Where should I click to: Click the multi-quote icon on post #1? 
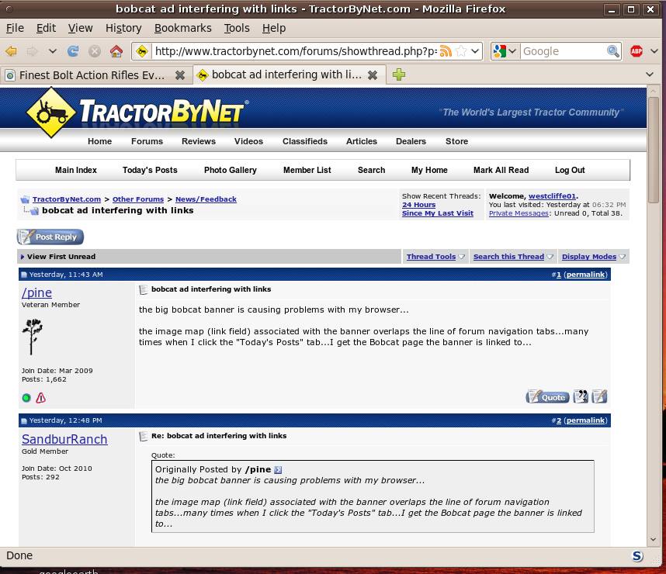coord(580,396)
